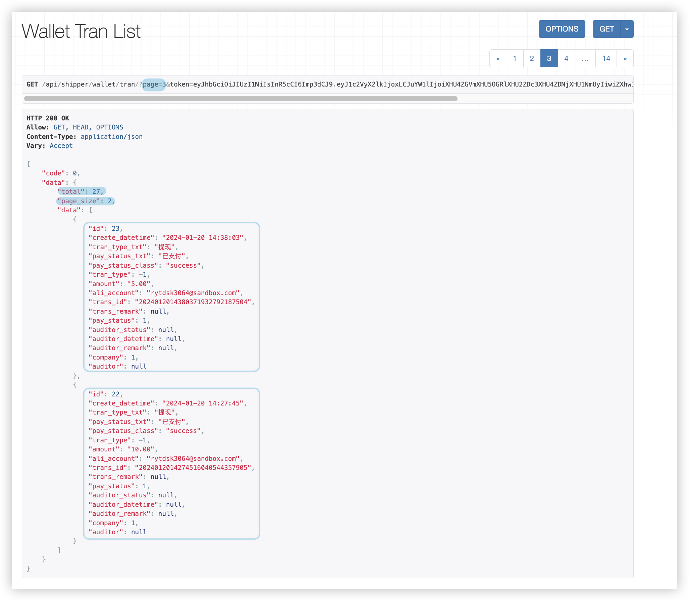This screenshot has width=689, height=601.
Task: Select page 2 in pagination
Action: pyautogui.click(x=532, y=59)
